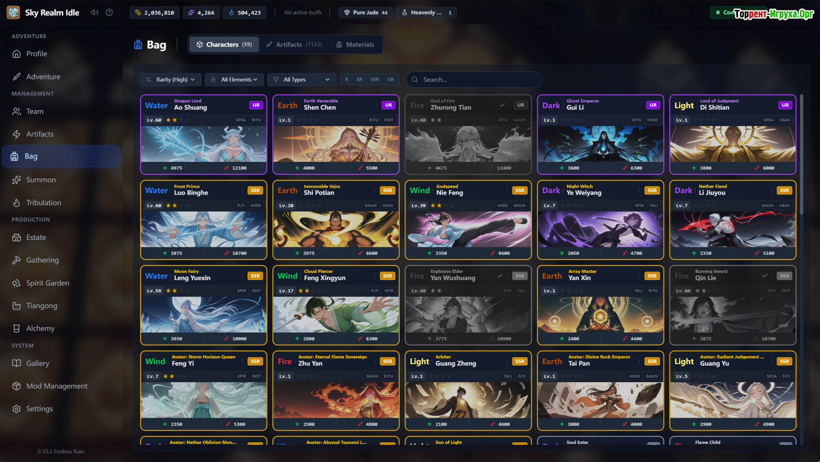
Task: Open Mod Management section
Action: coord(56,386)
